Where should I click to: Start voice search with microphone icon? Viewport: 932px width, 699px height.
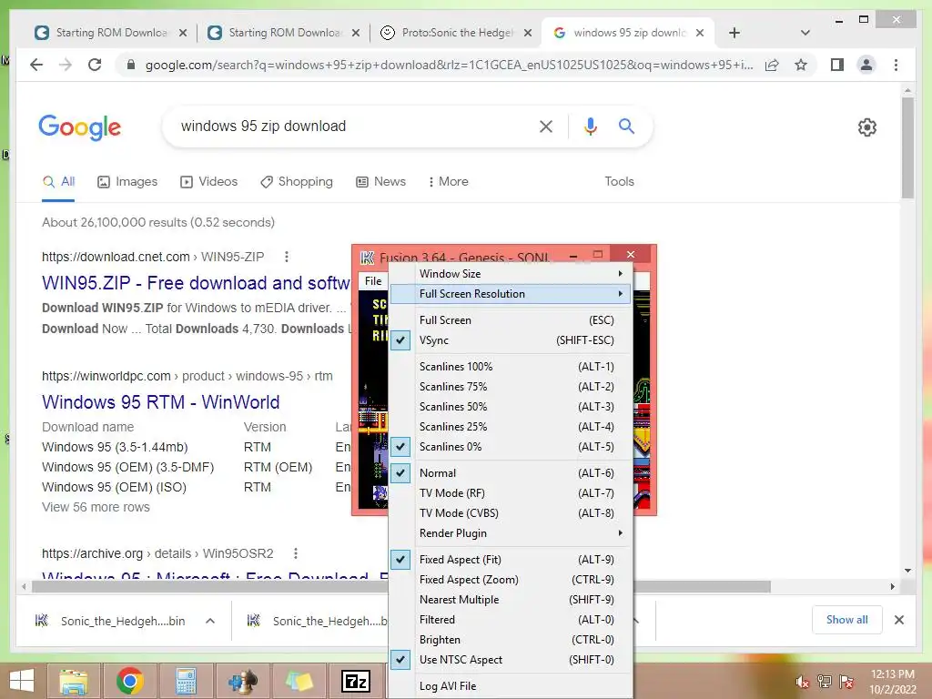(590, 126)
